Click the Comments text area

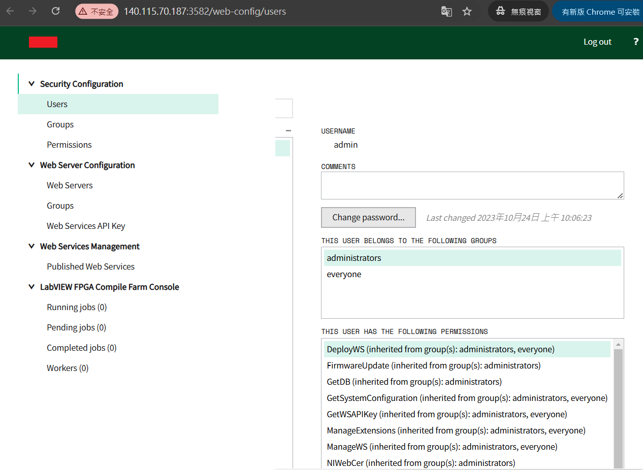point(472,185)
